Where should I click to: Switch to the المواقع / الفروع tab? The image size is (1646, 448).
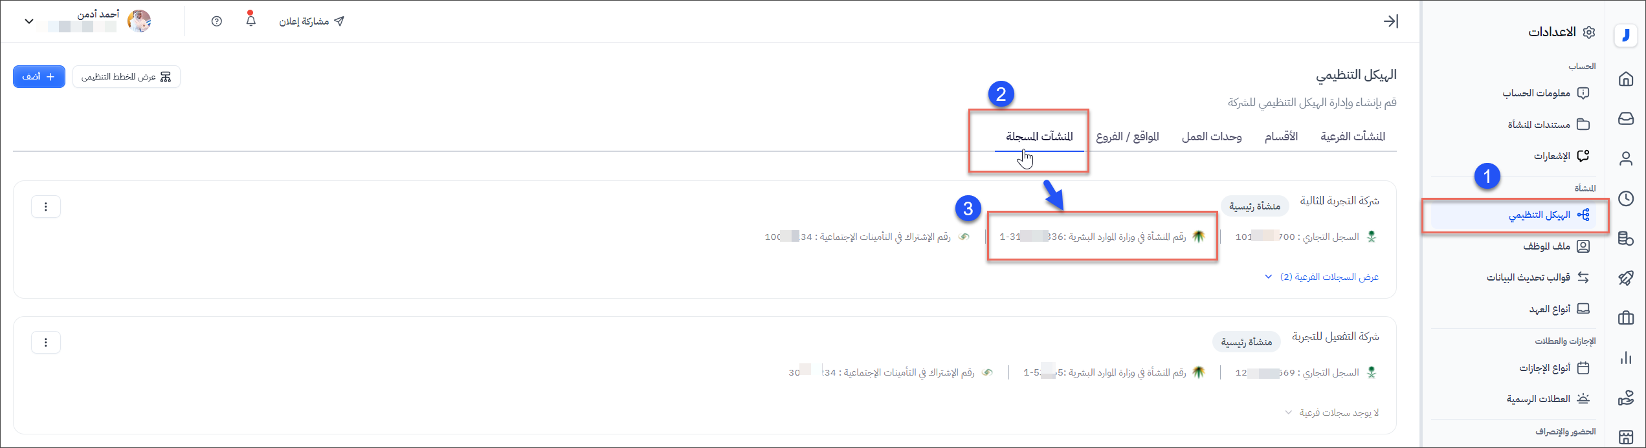click(1127, 136)
